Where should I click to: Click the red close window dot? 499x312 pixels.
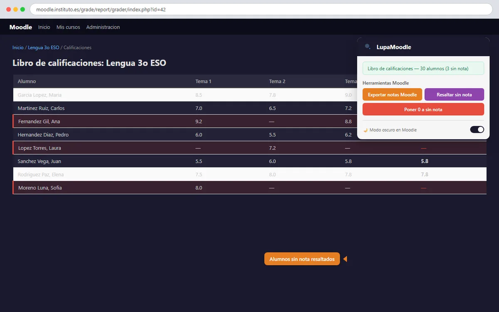pyautogui.click(x=9, y=9)
